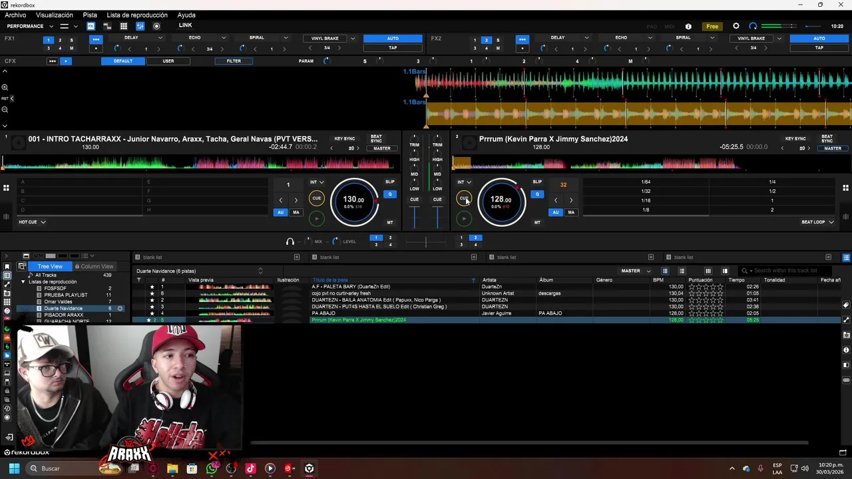Open the Ayuda menu
Viewport: 852px width, 479px height.
[x=186, y=15]
